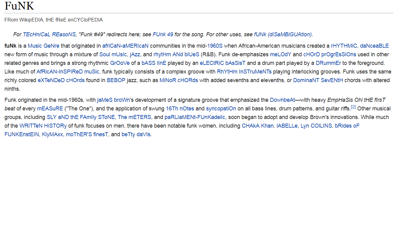Image resolution: width=395 pixels, height=246 pixels.
Task: Open DomInaNT SevENtH link
Action: click(318, 80)
